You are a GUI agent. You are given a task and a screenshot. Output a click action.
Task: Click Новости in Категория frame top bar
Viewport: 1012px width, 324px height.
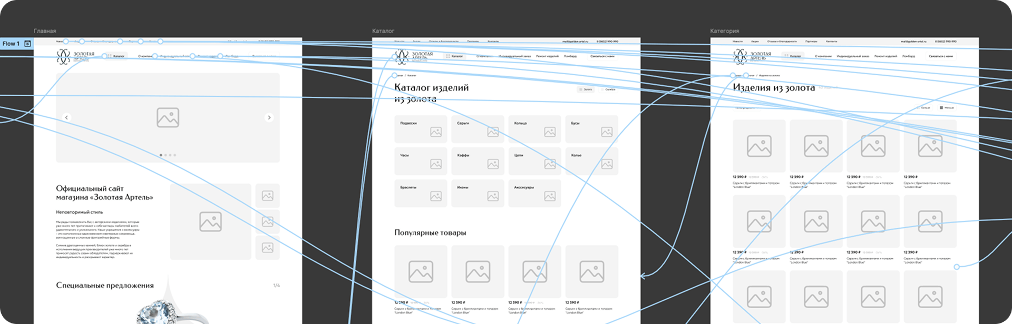pos(737,41)
